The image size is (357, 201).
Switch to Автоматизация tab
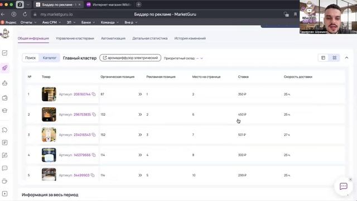pos(113,39)
